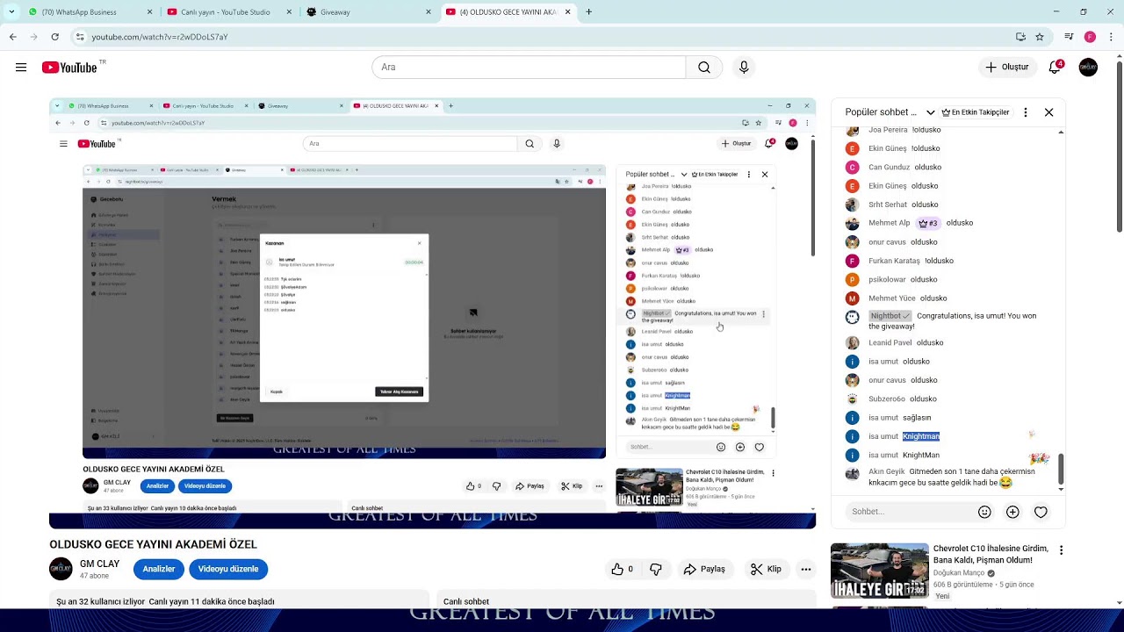
Task: Switch to the Canlı yayın YouTube Studio tab
Action: [x=227, y=12]
